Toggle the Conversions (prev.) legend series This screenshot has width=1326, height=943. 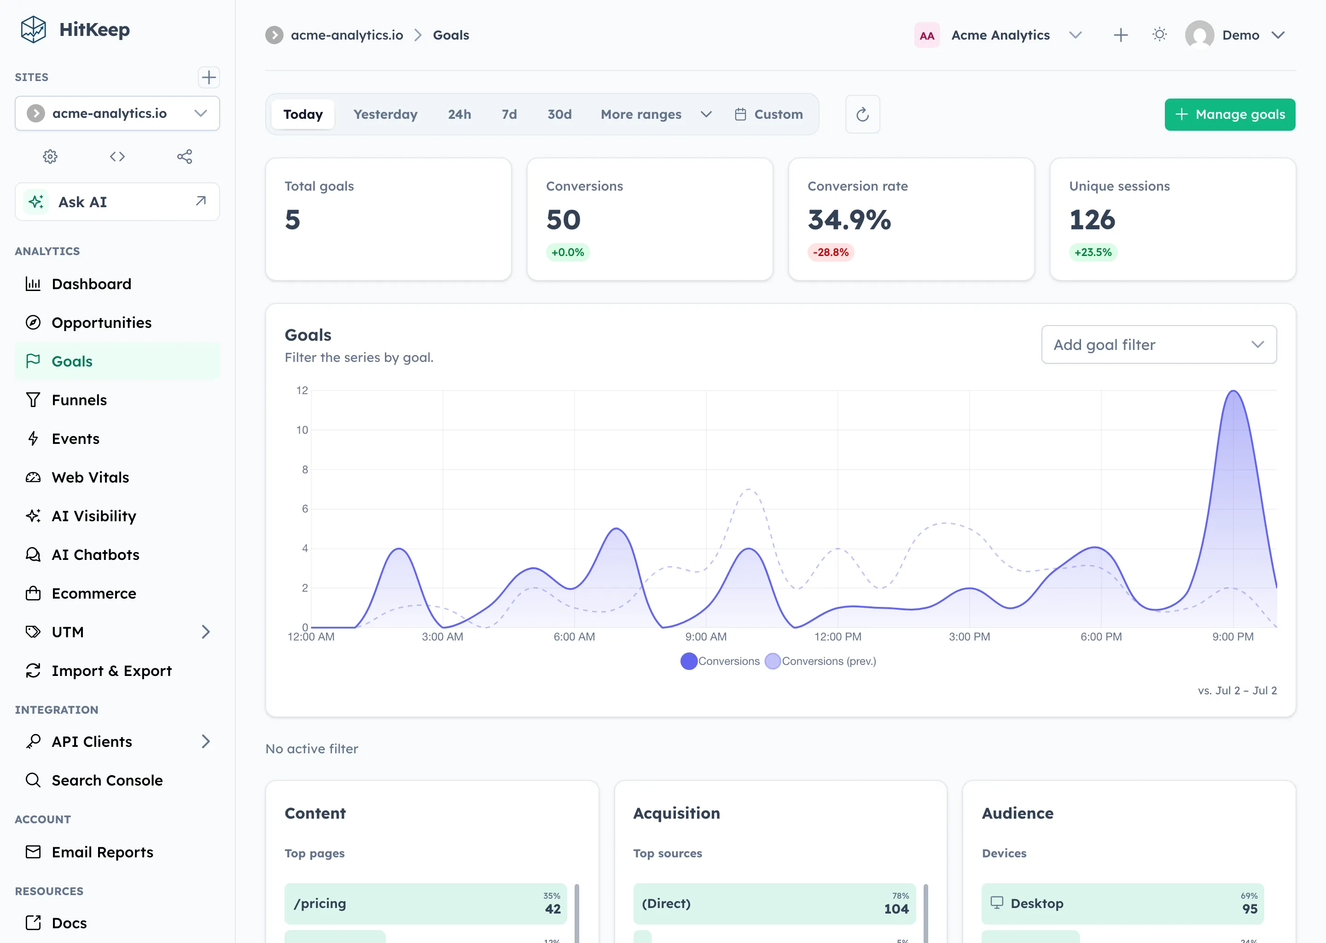point(820,661)
